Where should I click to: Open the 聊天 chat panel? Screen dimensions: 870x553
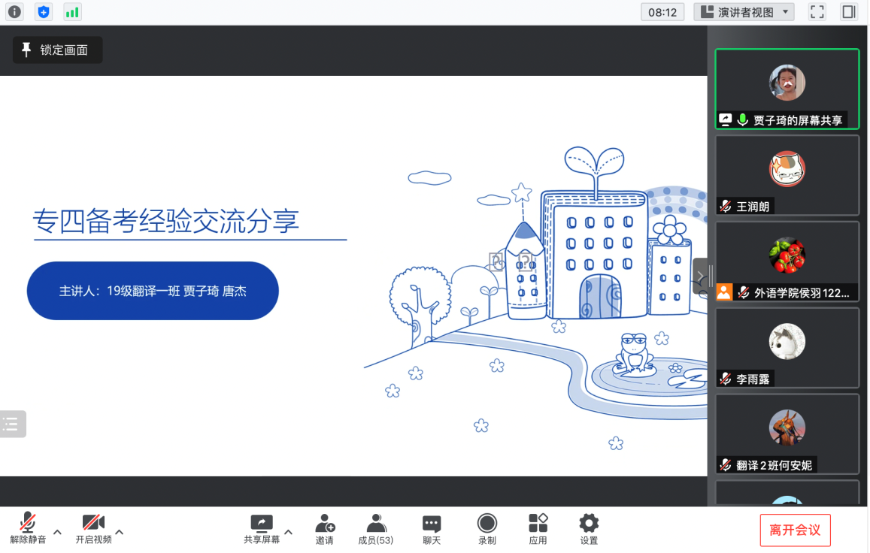tap(432, 528)
